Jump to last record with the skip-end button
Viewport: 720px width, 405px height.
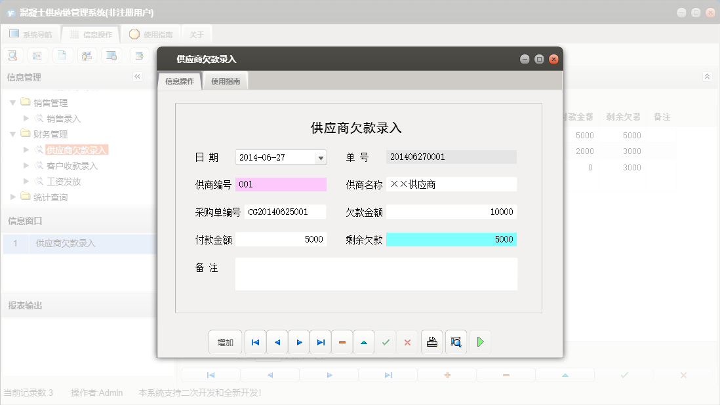(320, 341)
